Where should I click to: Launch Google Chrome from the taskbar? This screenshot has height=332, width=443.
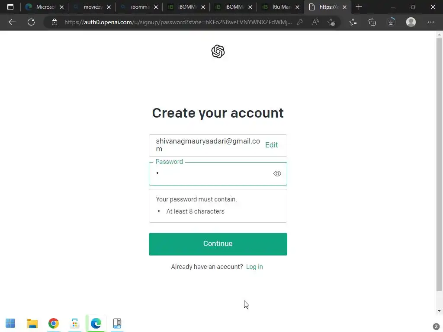click(53, 323)
